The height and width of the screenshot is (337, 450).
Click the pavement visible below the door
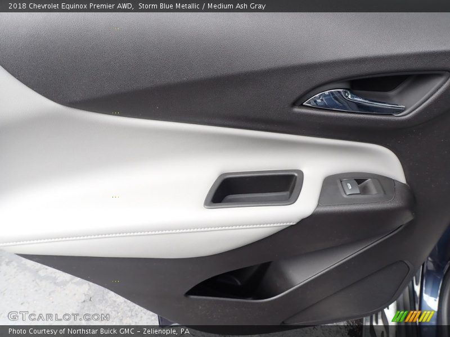[45, 286]
